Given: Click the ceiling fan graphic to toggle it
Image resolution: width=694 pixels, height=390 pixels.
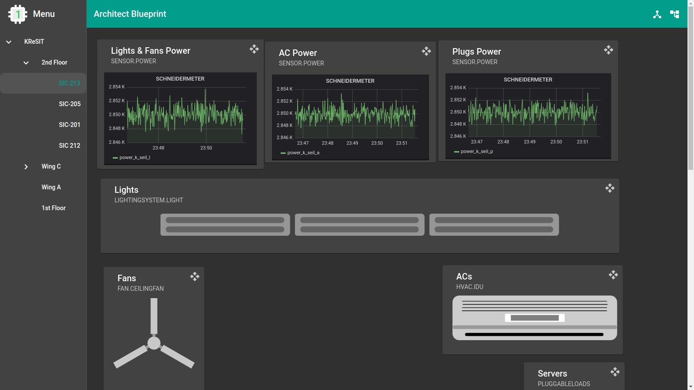Looking at the screenshot, I should pyautogui.click(x=153, y=344).
